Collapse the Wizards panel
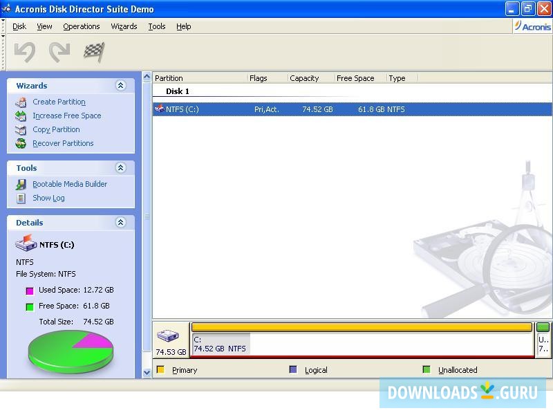The height and width of the screenshot is (415, 553). coord(120,85)
